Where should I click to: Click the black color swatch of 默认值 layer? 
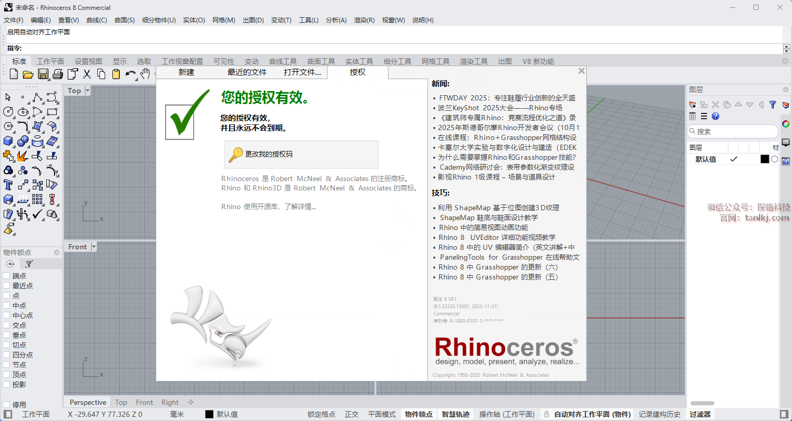click(x=764, y=159)
